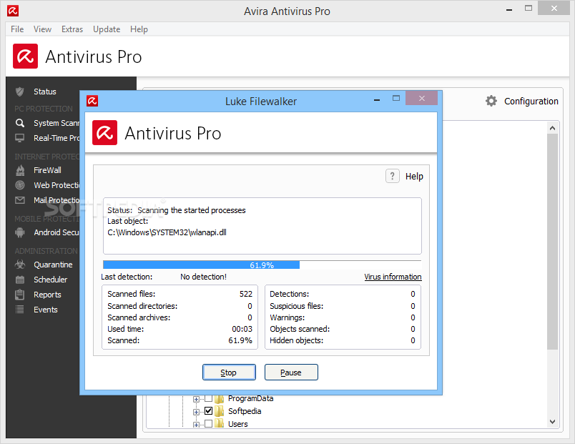Viewport: 575px width, 444px height.
Task: Check the Users folder checkbox
Action: pos(208,423)
